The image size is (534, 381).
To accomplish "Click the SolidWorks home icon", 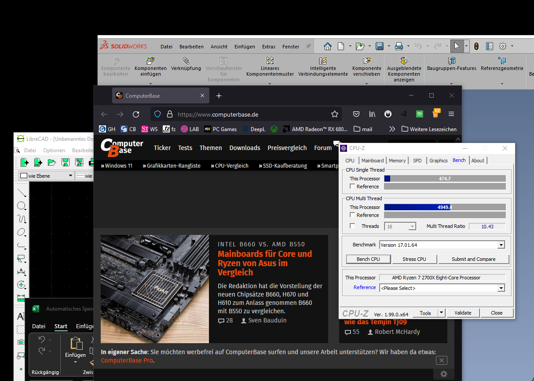I will pyautogui.click(x=327, y=46).
